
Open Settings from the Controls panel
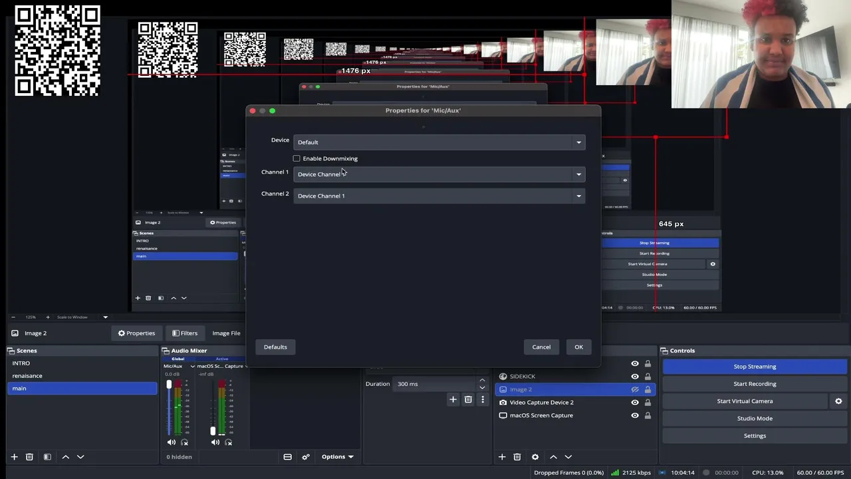[x=755, y=436]
